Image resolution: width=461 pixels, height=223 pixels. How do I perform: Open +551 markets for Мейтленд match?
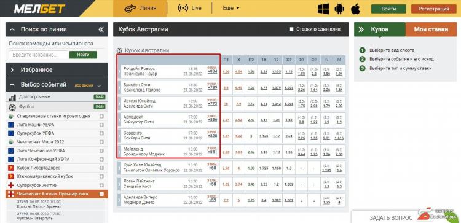(212, 152)
